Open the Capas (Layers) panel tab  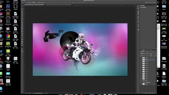[143, 50]
